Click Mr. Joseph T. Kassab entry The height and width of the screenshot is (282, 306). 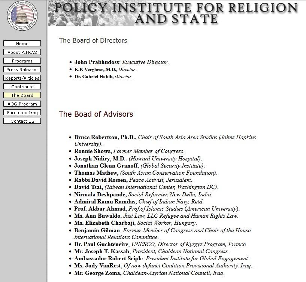[152, 251]
